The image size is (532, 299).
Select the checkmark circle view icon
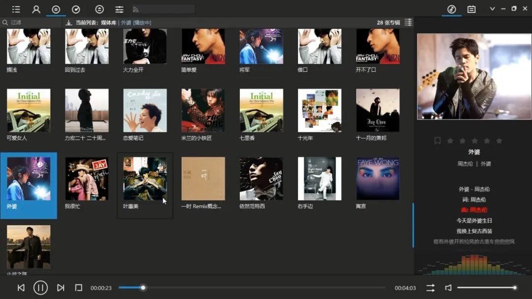(x=75, y=8)
